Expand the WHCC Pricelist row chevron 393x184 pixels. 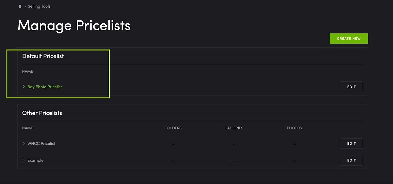[24, 143]
